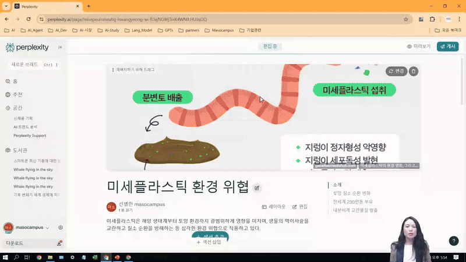This screenshot has width=466, height=262.
Task: Click the 새로운 쓰레드 input field
Action: click(26, 65)
